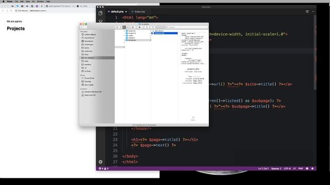Open Source Control in VS Code activity bar
Screen dimensions: 330x185
(x=101, y=21)
